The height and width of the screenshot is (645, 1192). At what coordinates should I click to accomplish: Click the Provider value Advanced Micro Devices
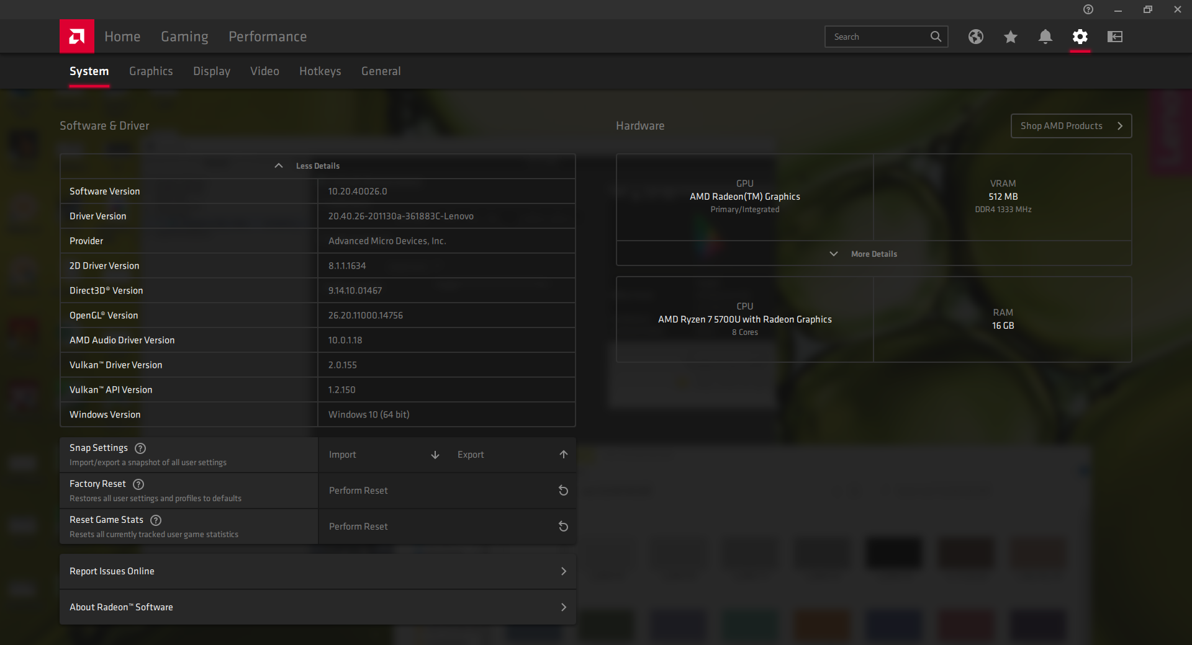387,241
